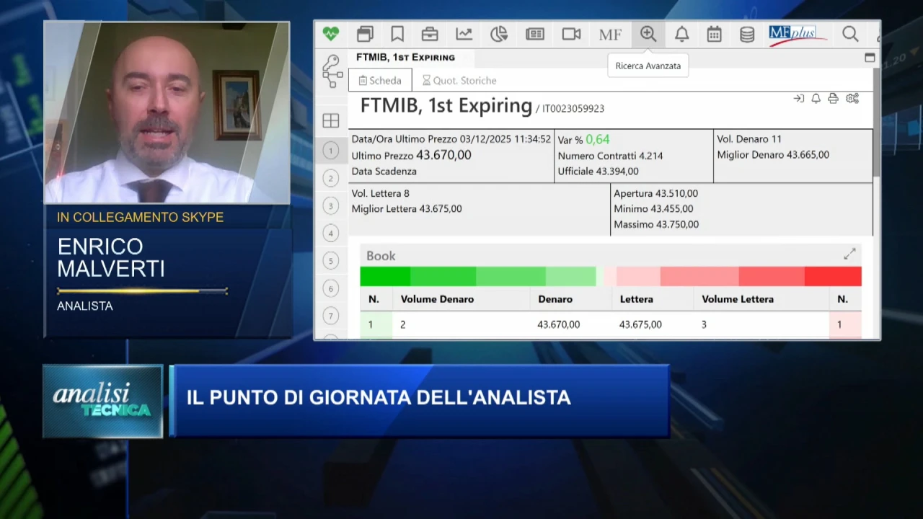Select the FTMIB, 1st Expiring window tab
This screenshot has height=519, width=923.
point(405,57)
